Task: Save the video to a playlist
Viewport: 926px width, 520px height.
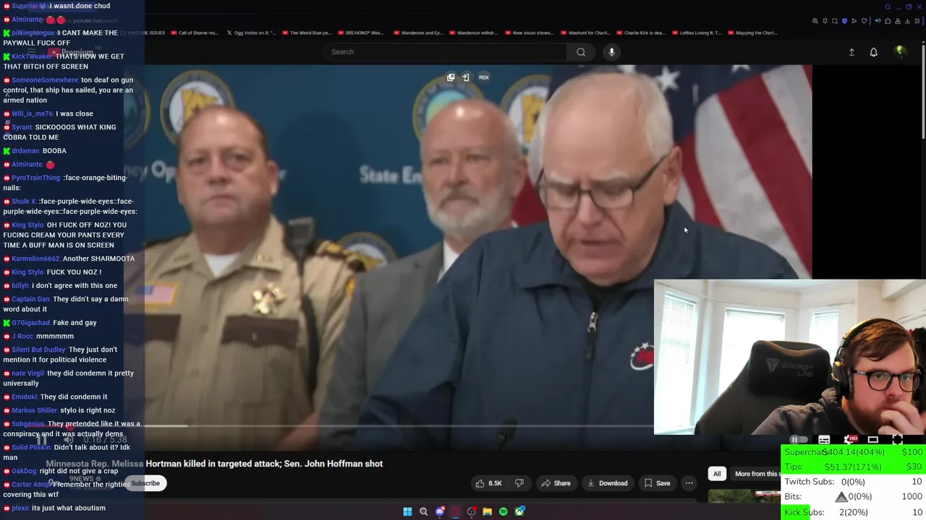Action: [x=657, y=483]
